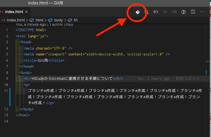
Task: Open the Git Graph view icon
Action: (x=138, y=12)
